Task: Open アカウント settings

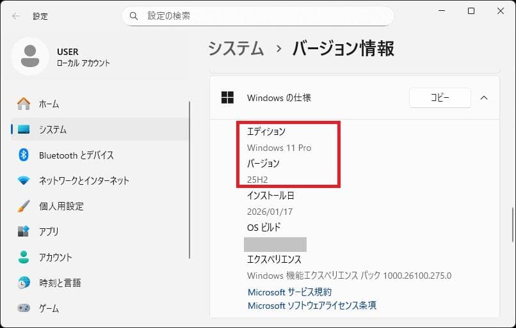Action: tap(100, 257)
